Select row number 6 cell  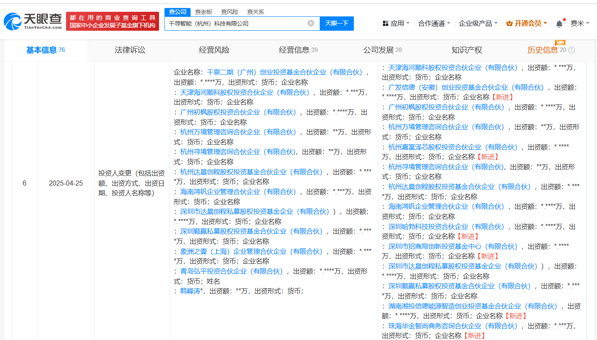pyautogui.click(x=24, y=183)
